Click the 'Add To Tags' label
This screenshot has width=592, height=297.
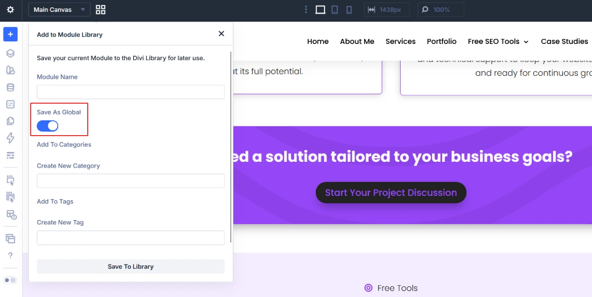[x=55, y=201]
